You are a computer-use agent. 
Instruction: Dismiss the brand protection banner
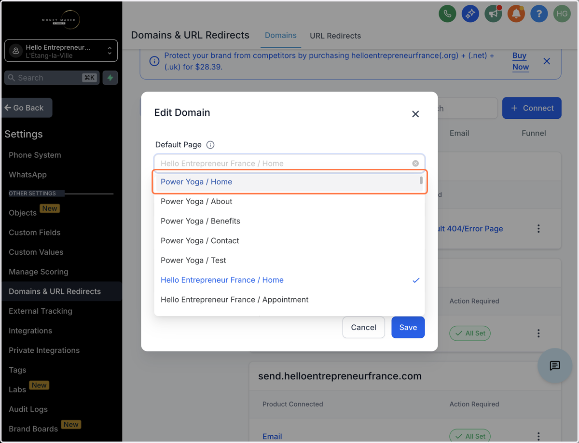click(547, 61)
